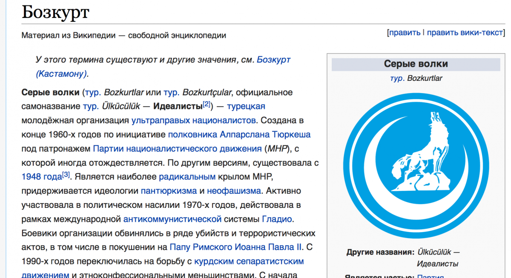Click infobox label 'Другие названия:'
Screen dimensions: 511x278
pos(380,252)
